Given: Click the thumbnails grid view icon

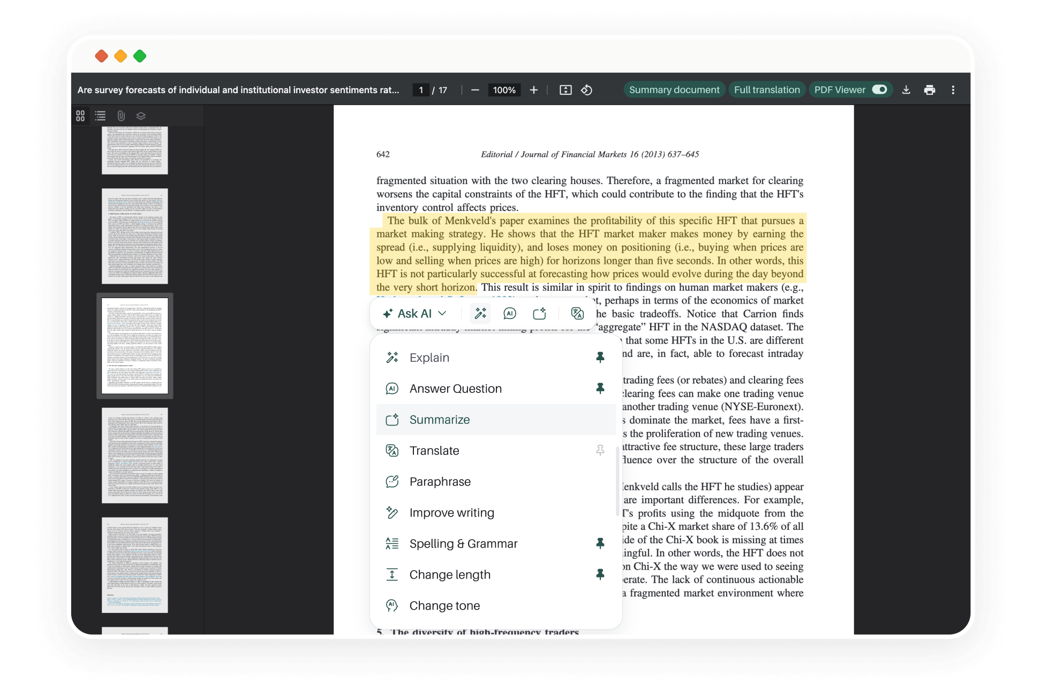Looking at the screenshot, I should [80, 116].
